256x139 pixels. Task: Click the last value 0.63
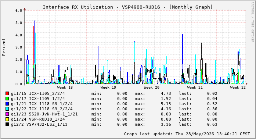(212, 124)
